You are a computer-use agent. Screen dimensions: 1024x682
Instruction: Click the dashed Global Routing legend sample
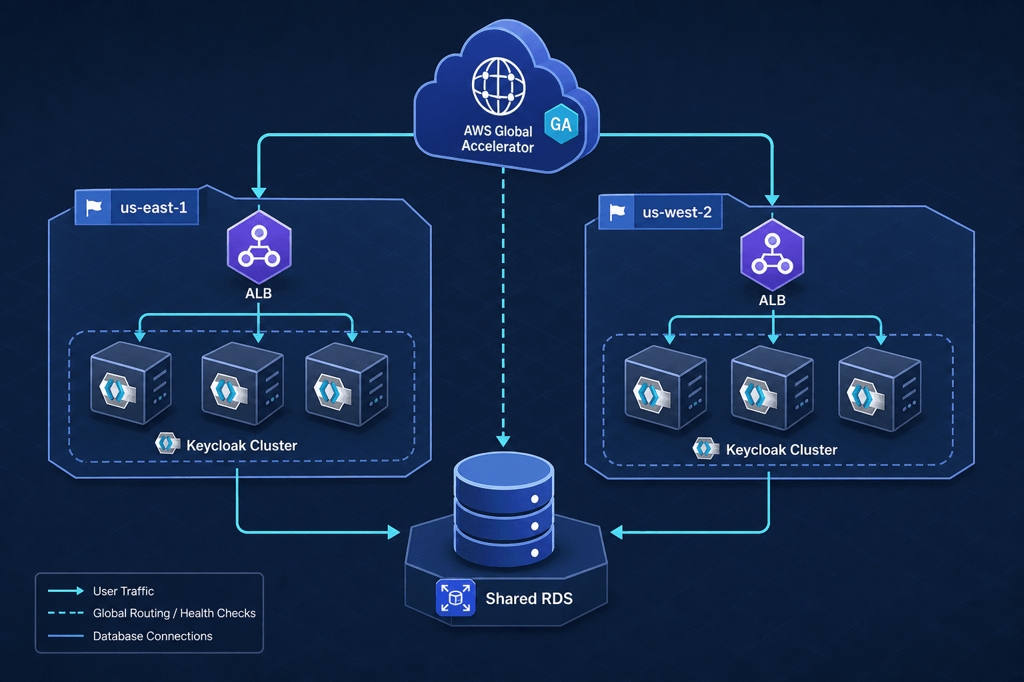tap(66, 613)
